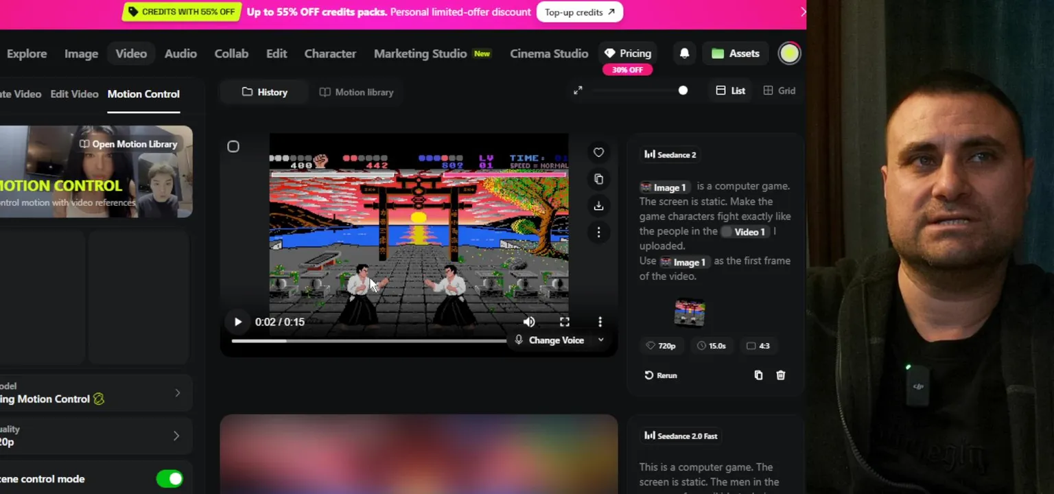Screen dimensions: 1054x494
Task: Open the Video menu
Action: pyautogui.click(x=131, y=54)
